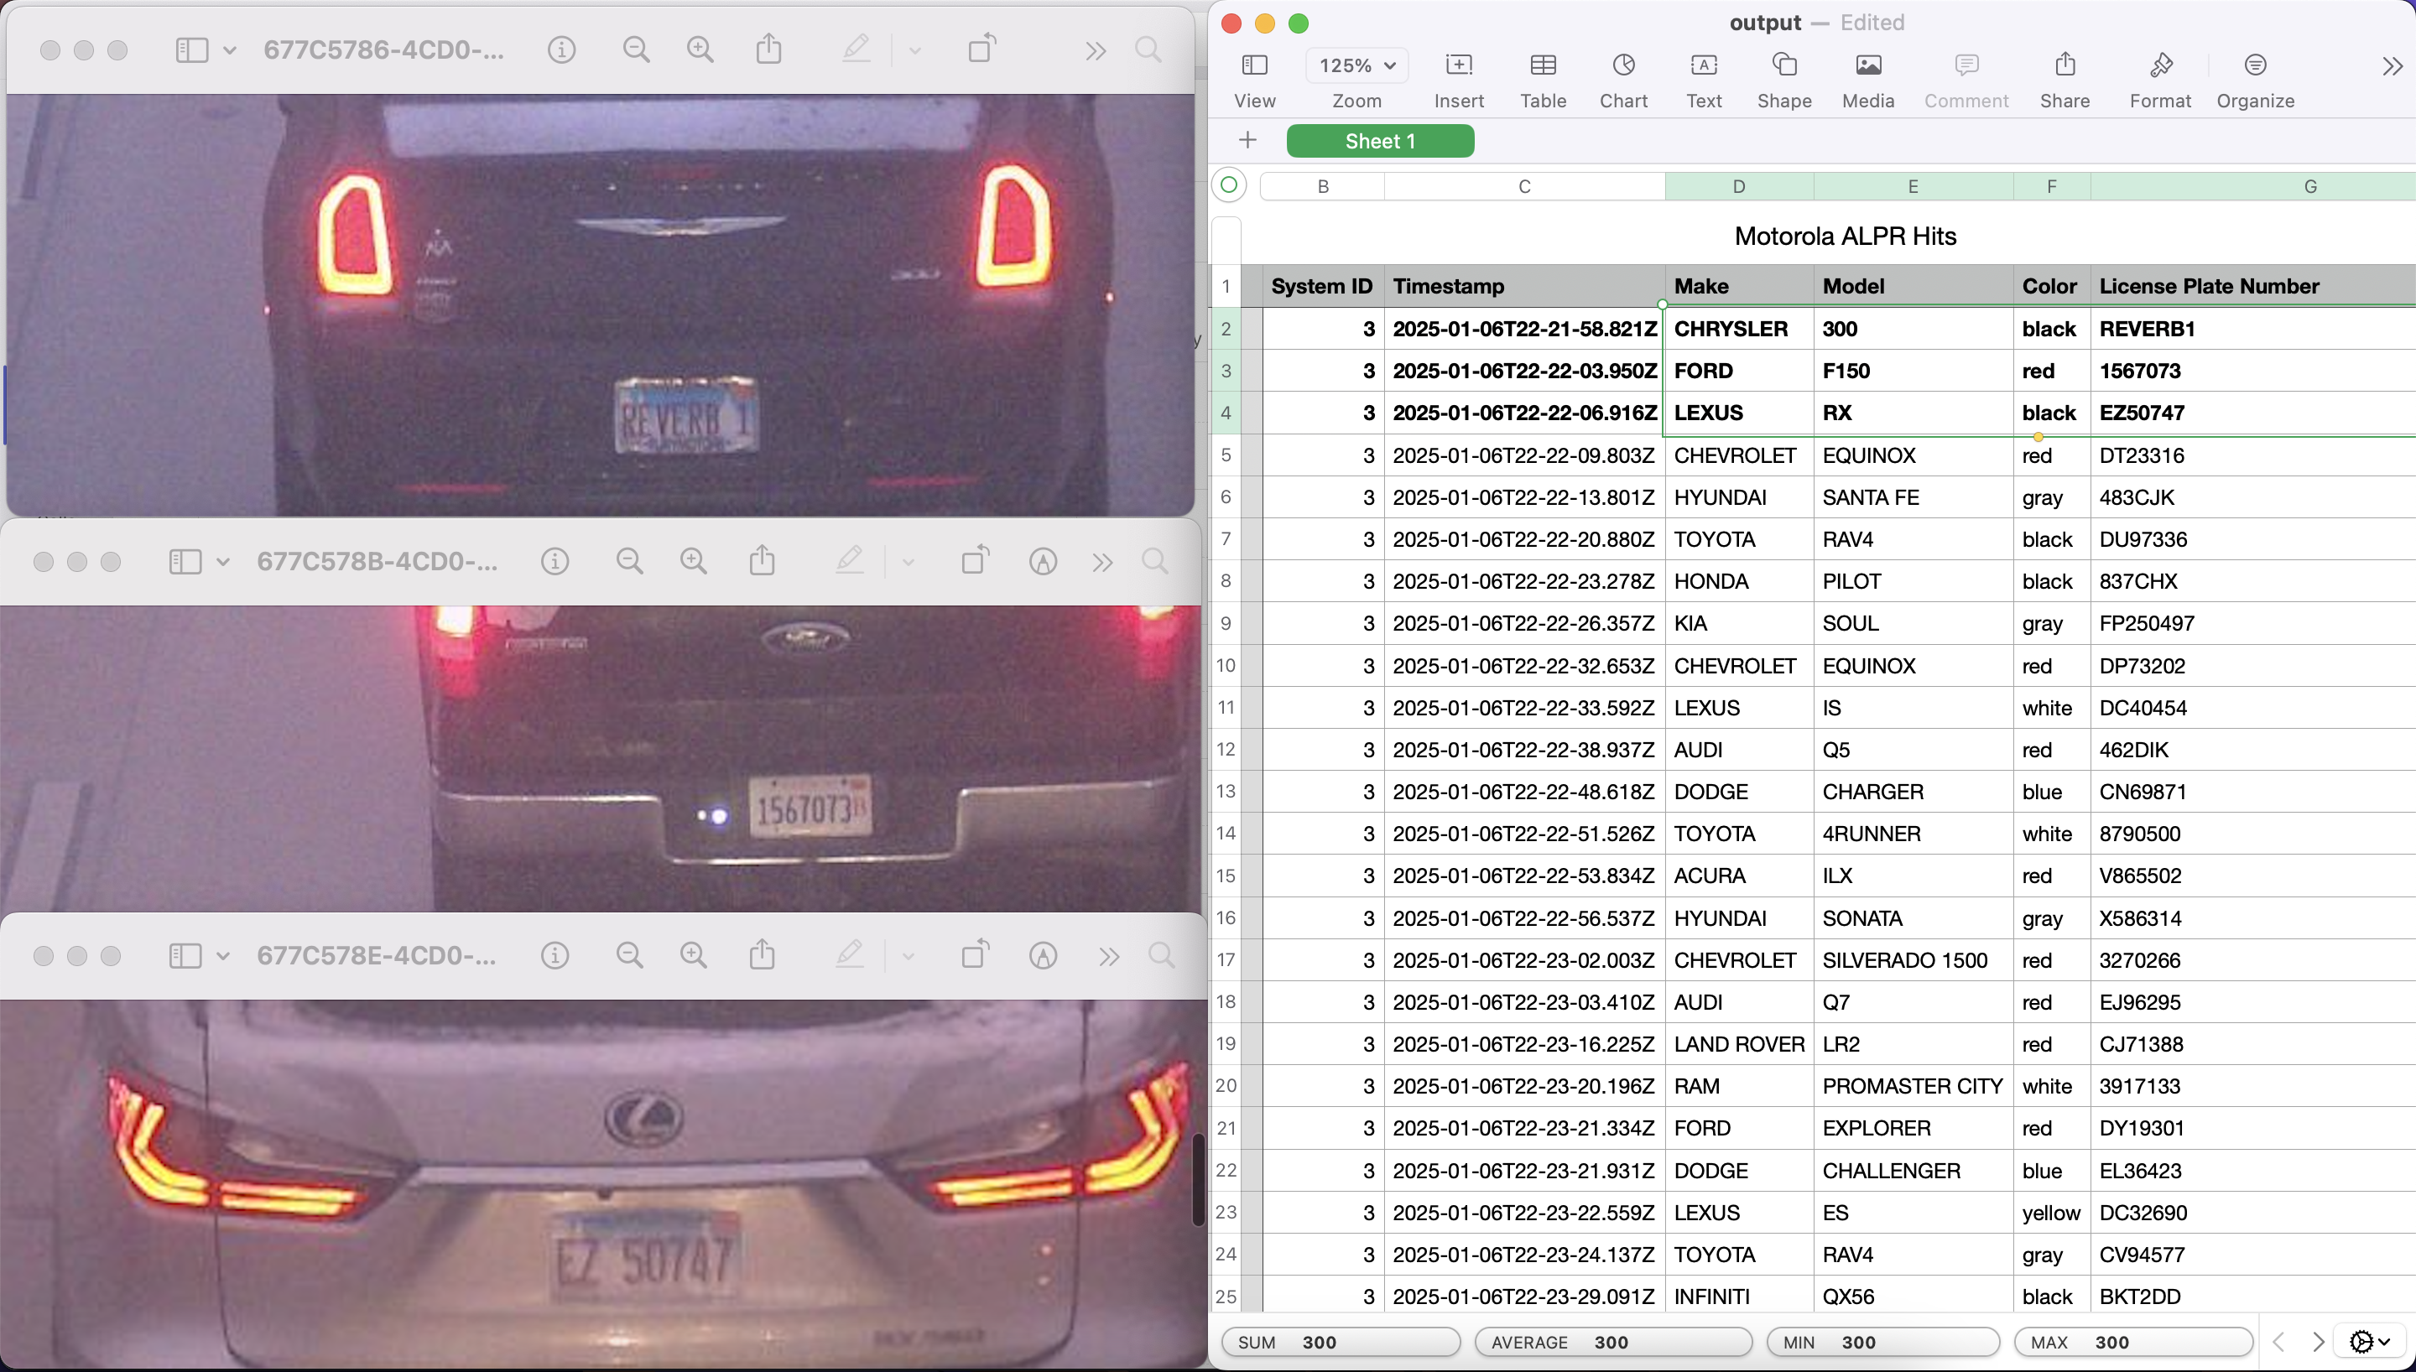Zoom in on the REVERB1 image
Image resolution: width=2416 pixels, height=1372 pixels.
pyautogui.click(x=701, y=48)
